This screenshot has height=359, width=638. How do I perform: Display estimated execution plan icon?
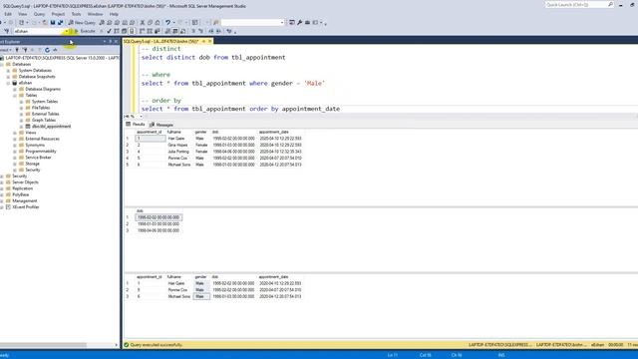(x=117, y=31)
